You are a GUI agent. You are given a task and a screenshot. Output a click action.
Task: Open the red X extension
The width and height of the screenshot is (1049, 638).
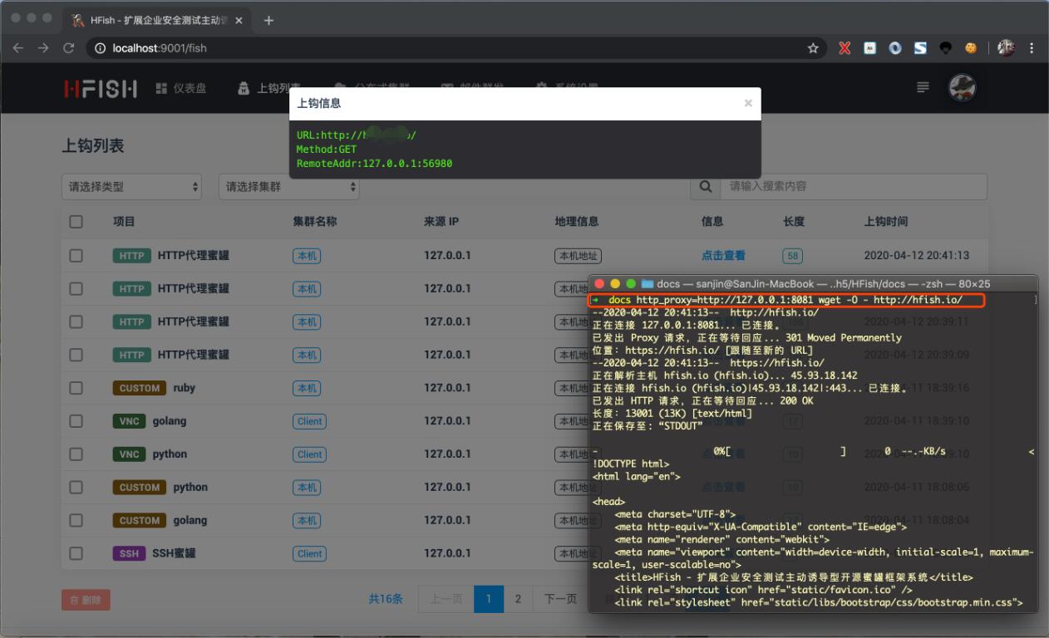[x=845, y=48]
